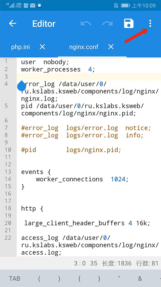Close the nginx.conf tab

[x=111, y=47]
